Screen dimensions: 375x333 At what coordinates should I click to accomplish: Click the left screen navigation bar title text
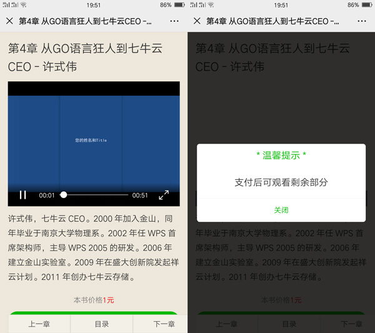(x=85, y=21)
